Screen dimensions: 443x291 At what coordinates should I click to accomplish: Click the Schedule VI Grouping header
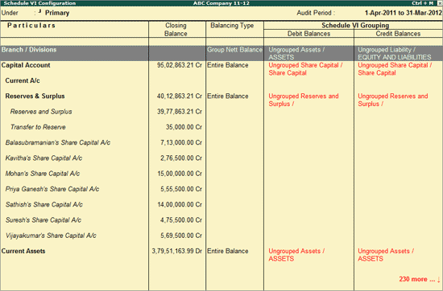tap(355, 26)
